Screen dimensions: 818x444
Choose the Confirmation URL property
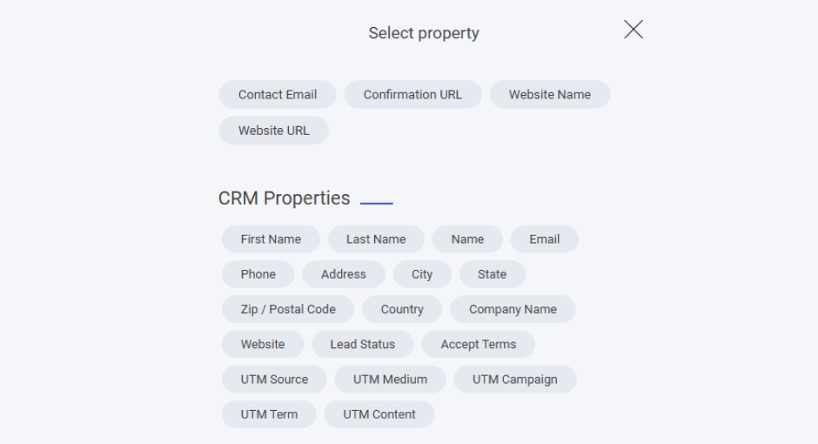click(x=412, y=95)
